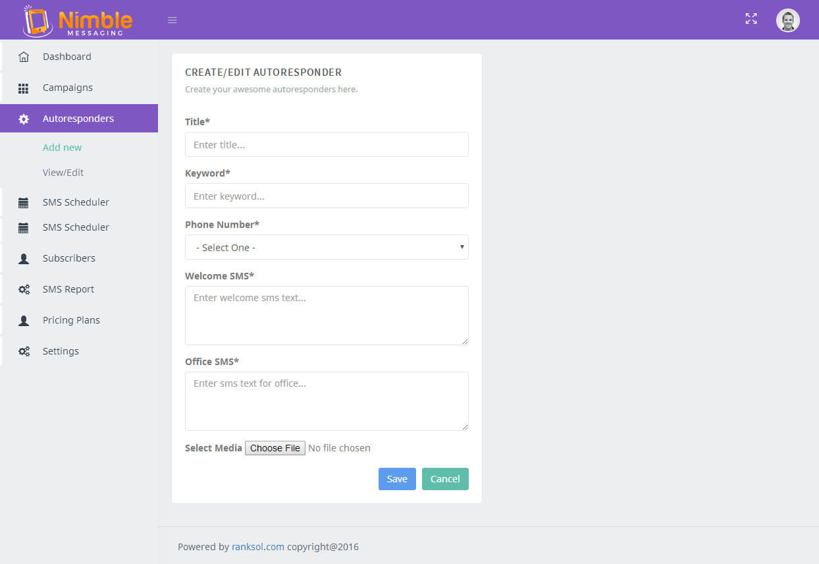Follow the ranksol.com footer link

pyautogui.click(x=258, y=547)
